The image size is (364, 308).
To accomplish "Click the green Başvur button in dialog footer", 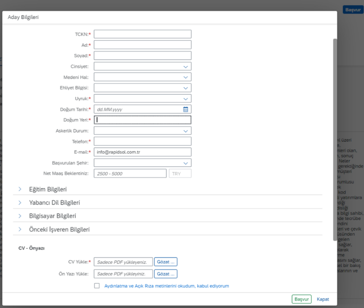I will pyautogui.click(x=301, y=299).
